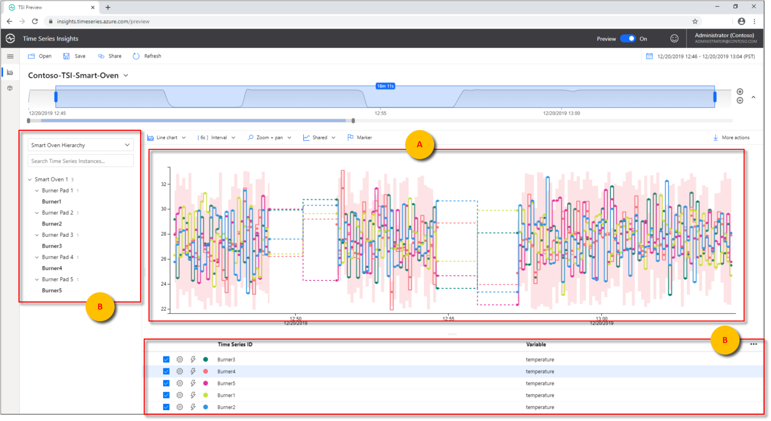Open the Share link icon
Screen dimensions: 771x421
(x=101, y=56)
